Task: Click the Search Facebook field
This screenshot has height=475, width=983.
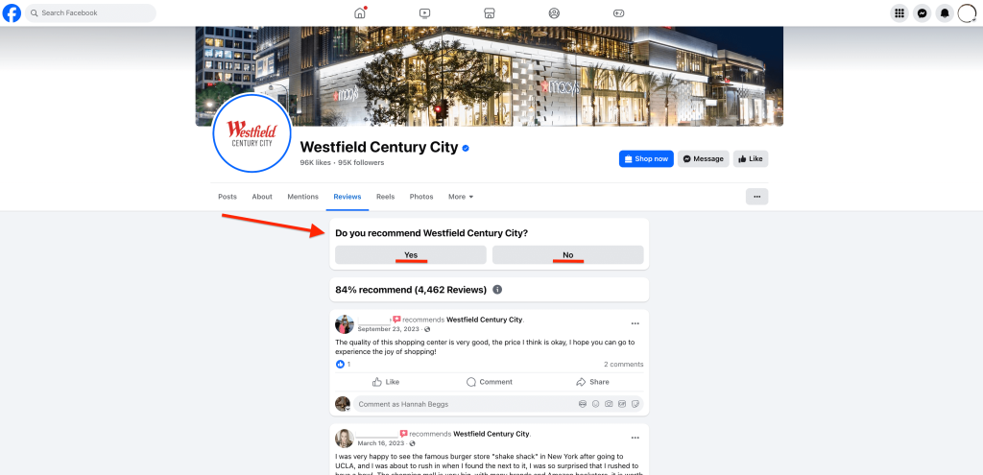Action: click(91, 13)
